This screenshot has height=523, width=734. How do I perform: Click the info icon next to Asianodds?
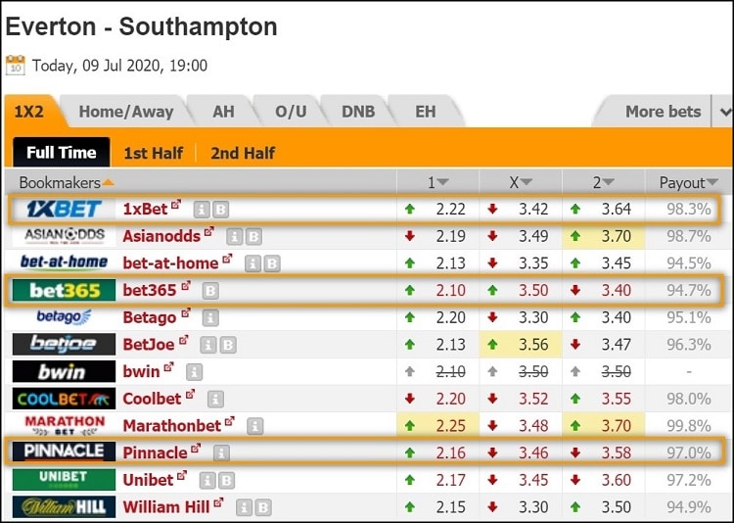(234, 237)
